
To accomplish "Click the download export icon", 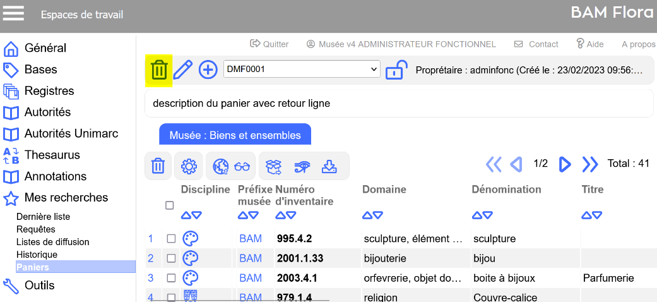I will (329, 166).
